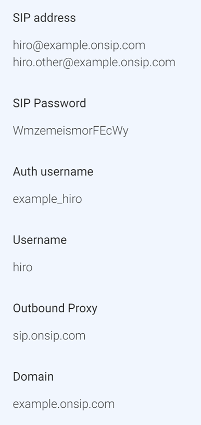Click 'SIP' in the SIP address heading
Viewport: 201px width, 425px height.
(x=22, y=18)
